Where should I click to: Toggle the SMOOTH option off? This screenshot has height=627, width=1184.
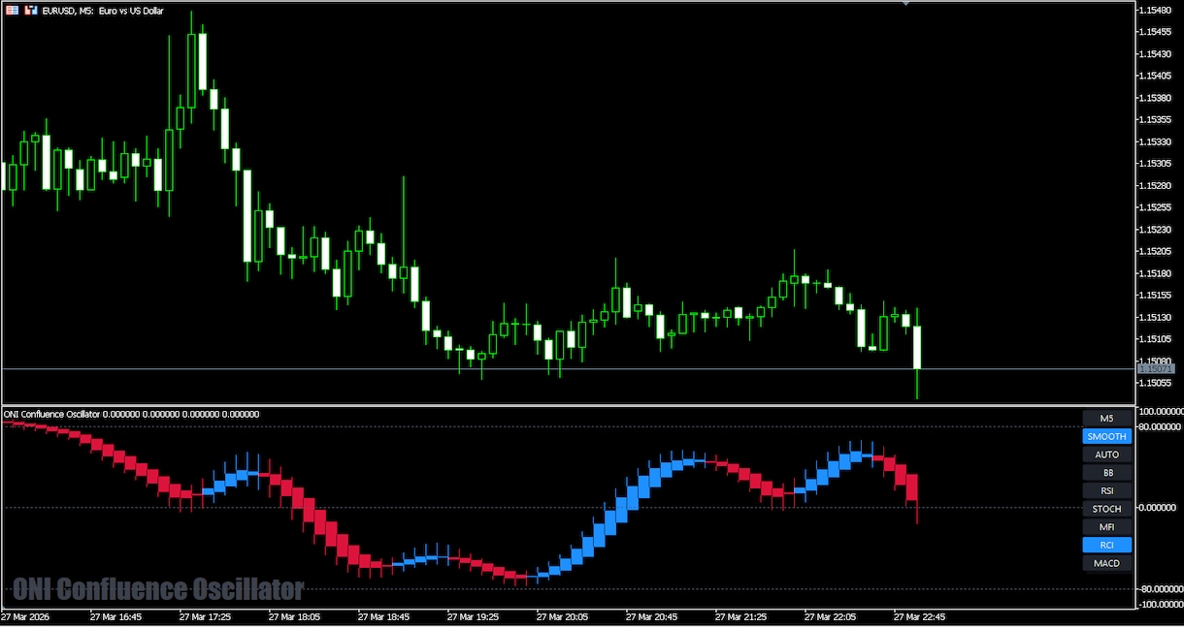tap(1107, 437)
